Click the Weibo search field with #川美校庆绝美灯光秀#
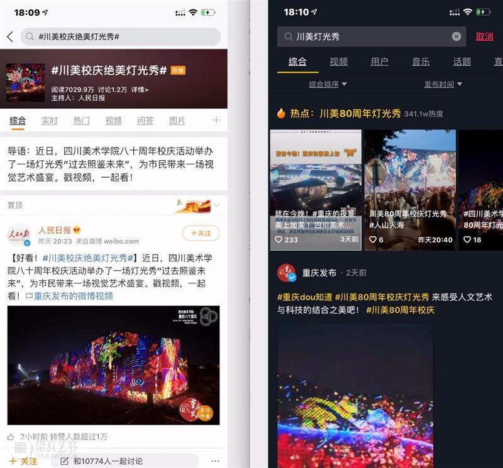The width and height of the screenshot is (503, 468). coord(121,36)
